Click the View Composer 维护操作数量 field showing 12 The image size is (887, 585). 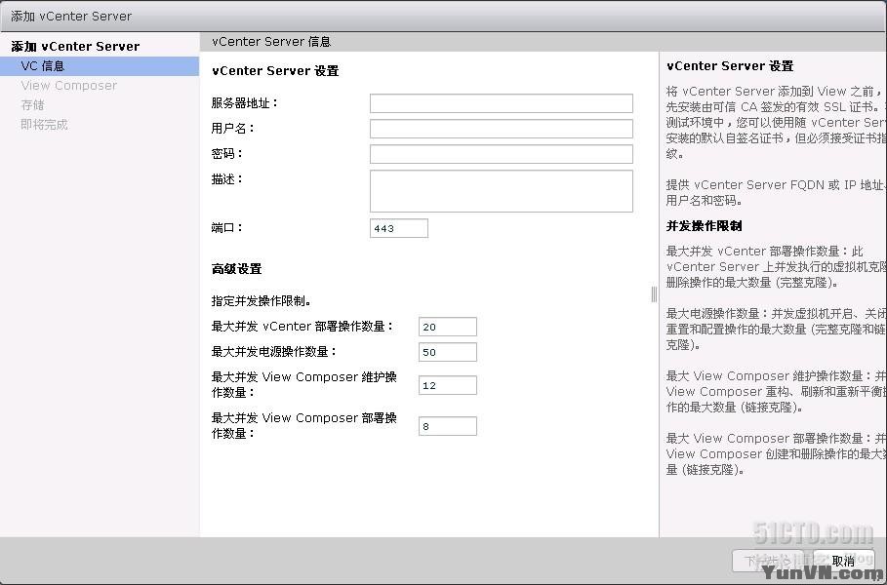[448, 385]
